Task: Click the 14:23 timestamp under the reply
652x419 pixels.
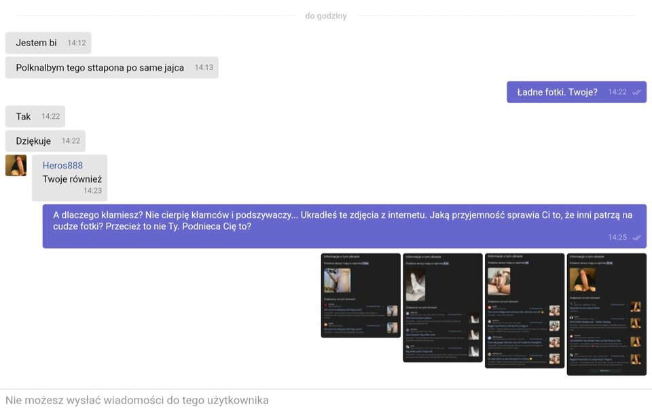Action: tap(92, 191)
